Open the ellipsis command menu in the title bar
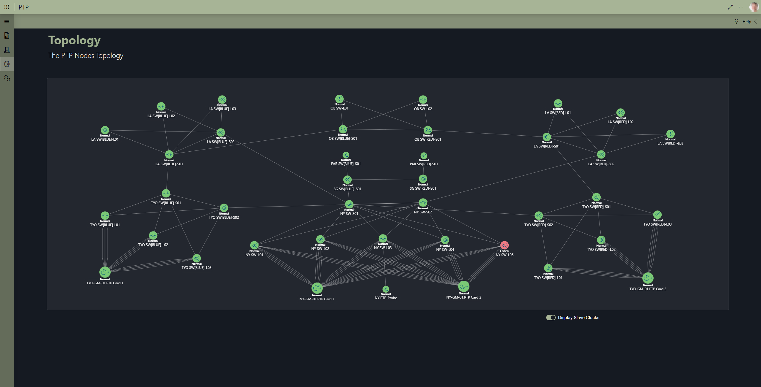Image resolution: width=761 pixels, height=387 pixels. tap(741, 7)
